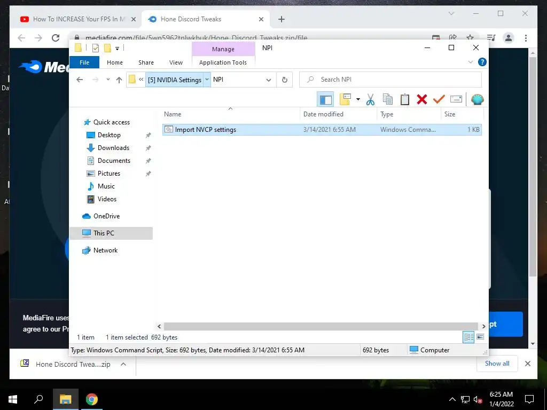Open Desktop in navigation pane
Image resolution: width=547 pixels, height=410 pixels.
point(109,135)
